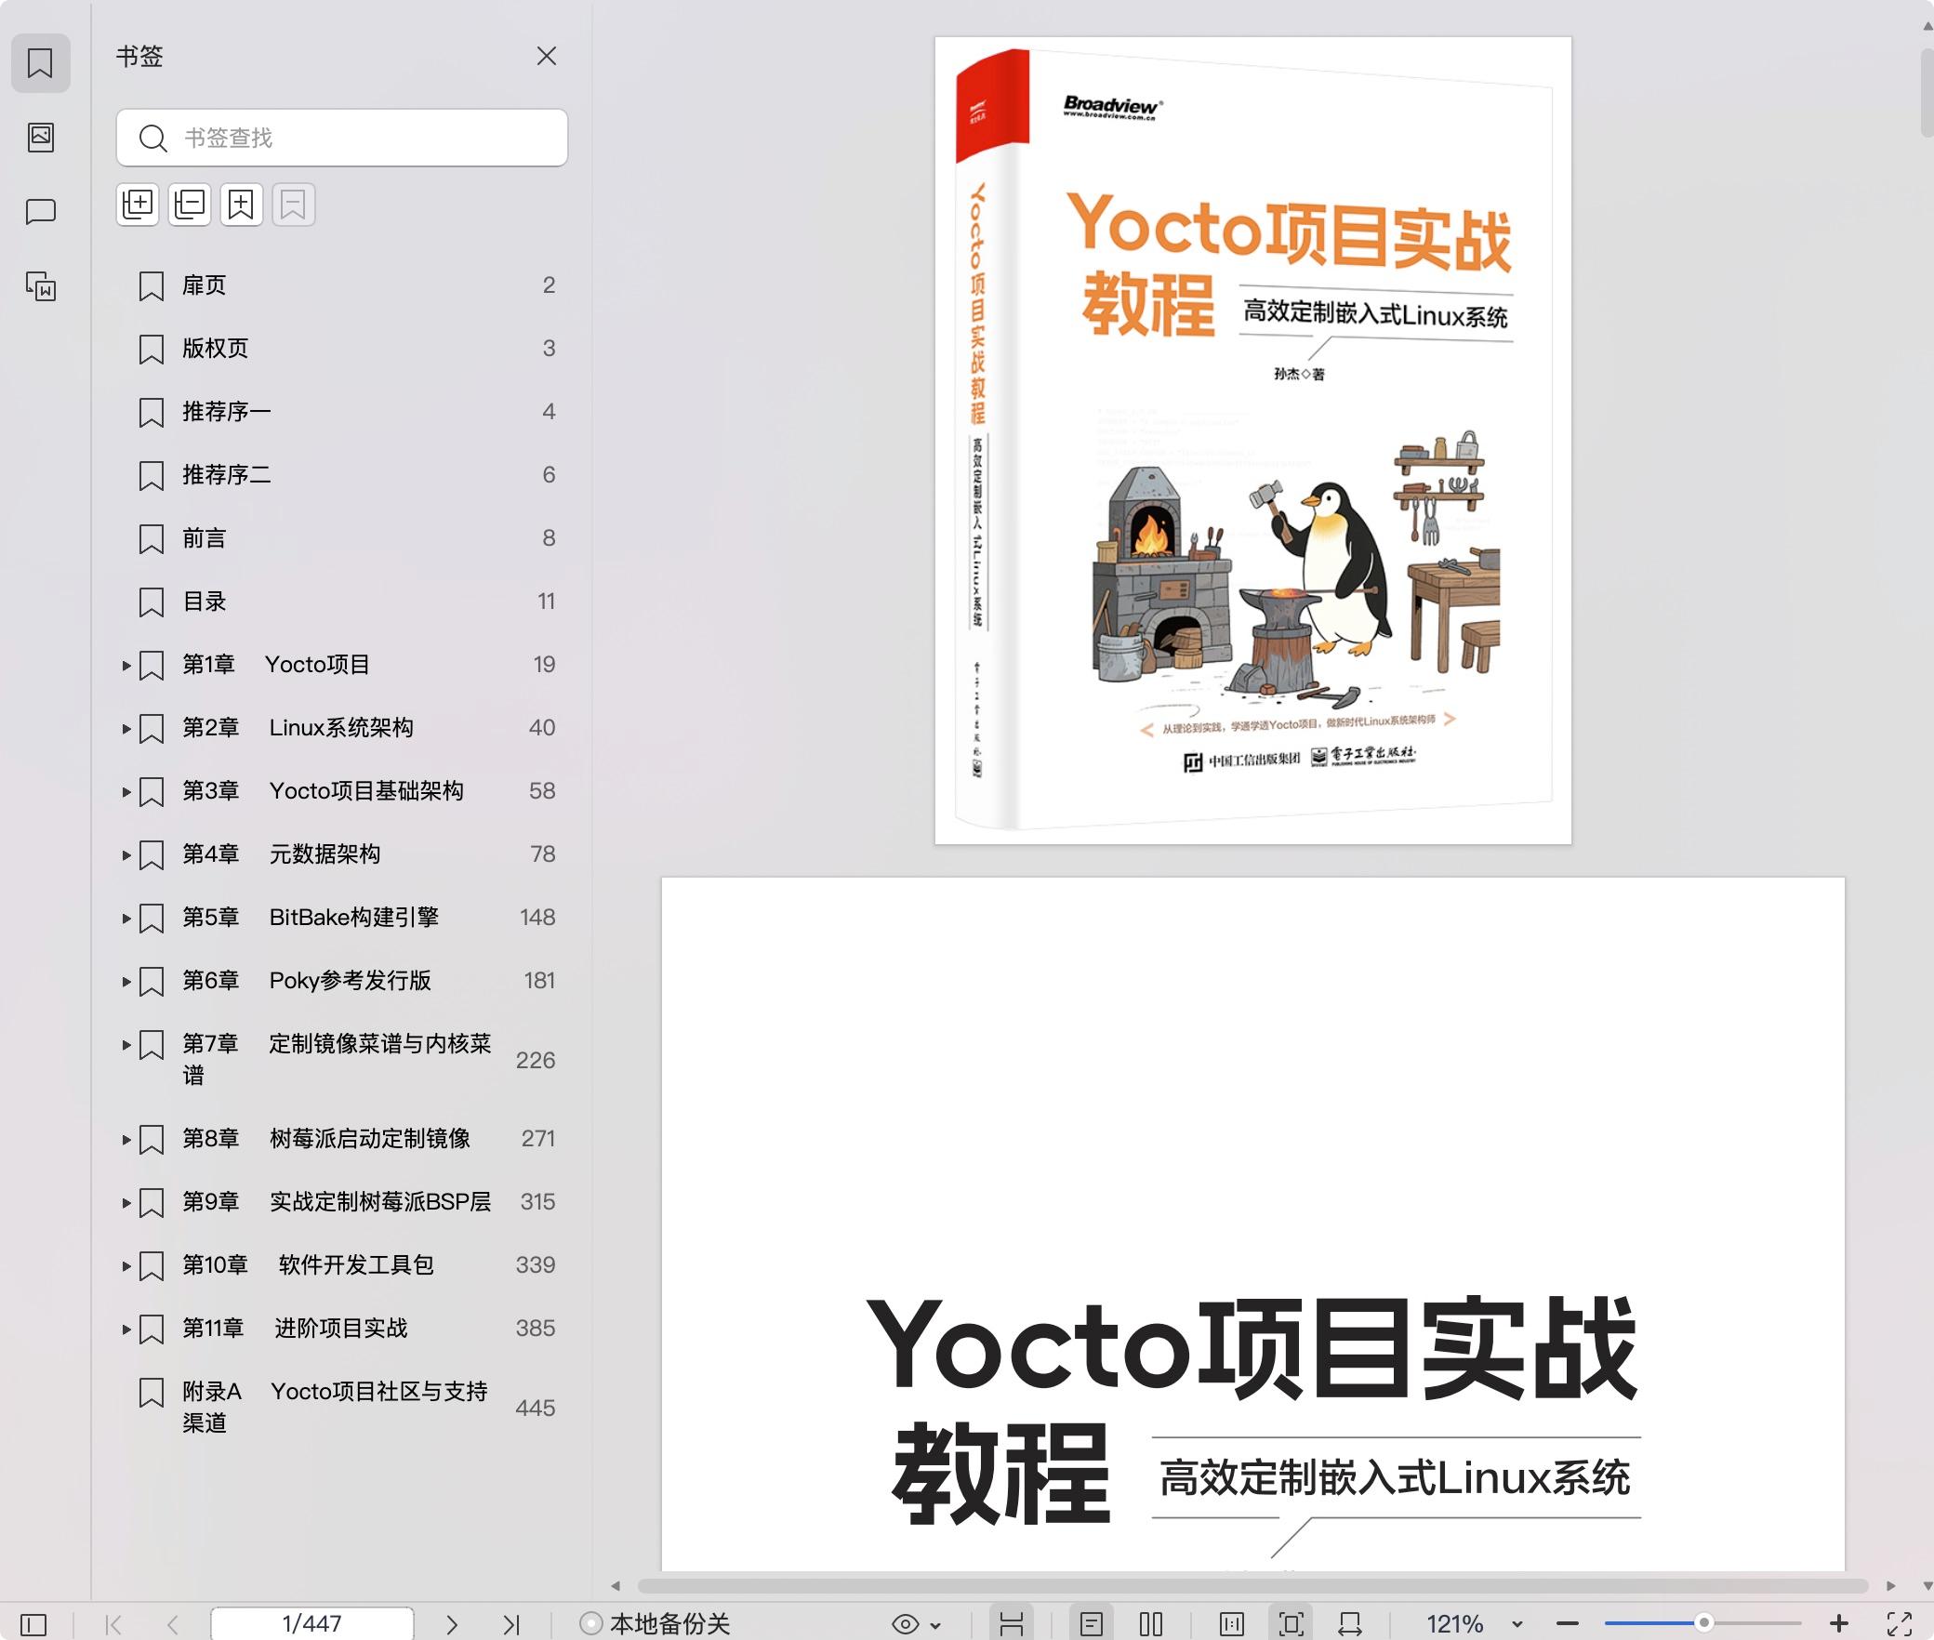The height and width of the screenshot is (1640, 1934).
Task: Add a new bookmark icon
Action: pyautogui.click(x=241, y=205)
